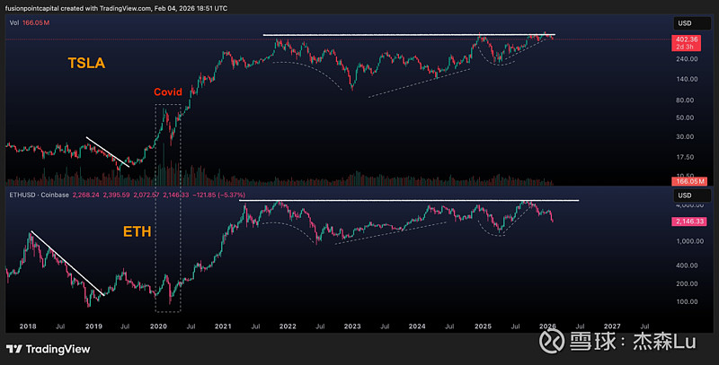Select the 2,146.33 ETH price label
Image resolution: width=719 pixels, height=365 pixels.
click(688, 222)
